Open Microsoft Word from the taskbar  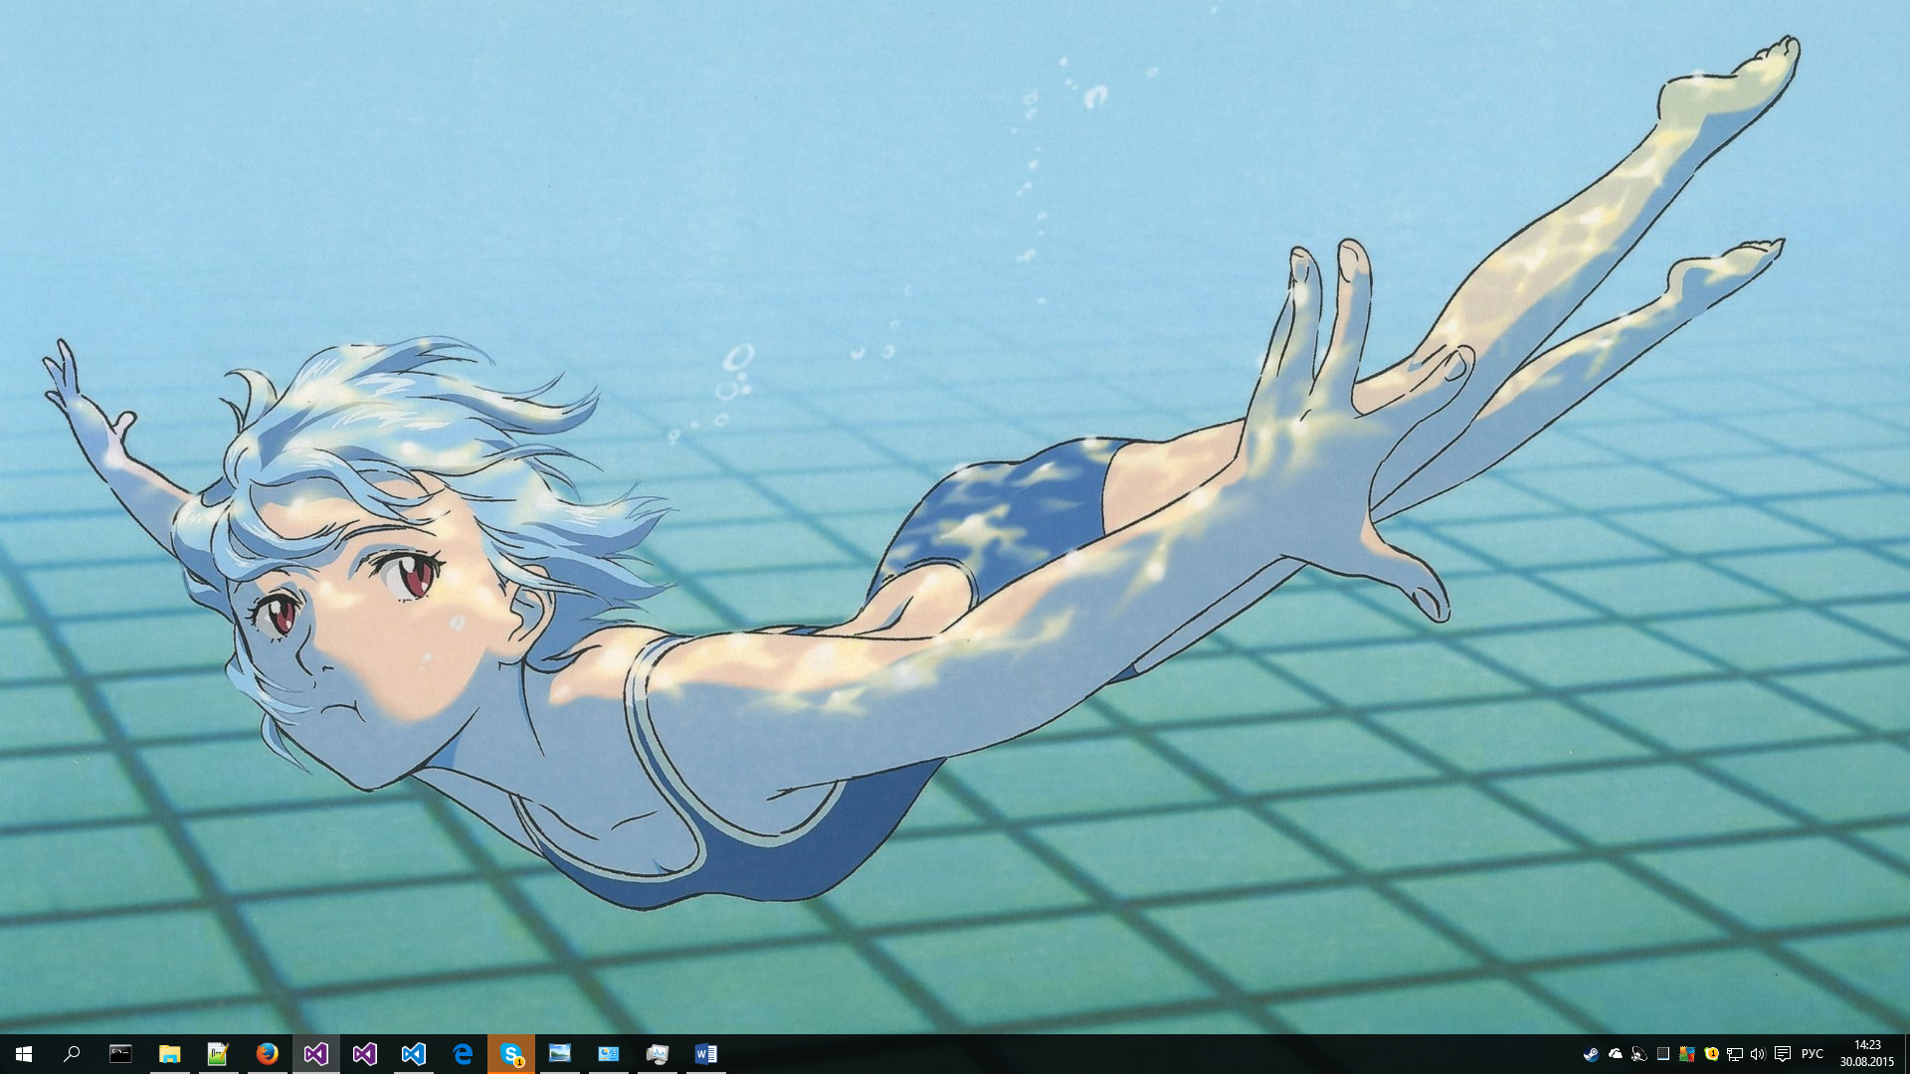705,1054
